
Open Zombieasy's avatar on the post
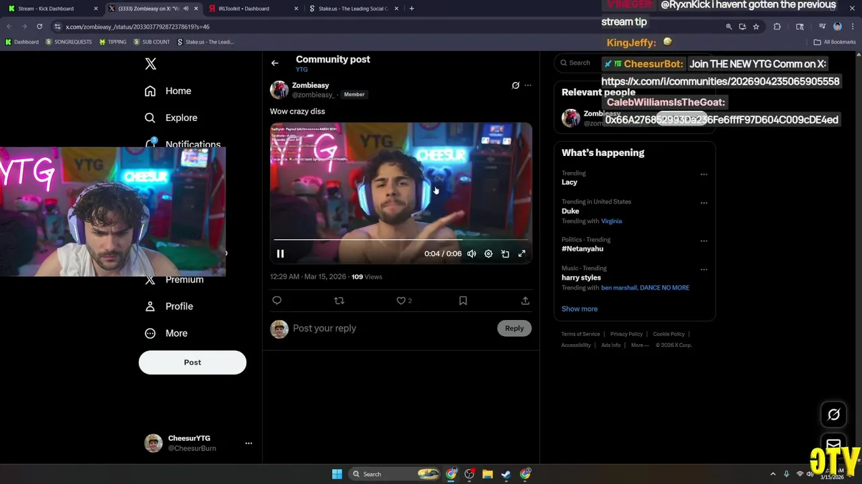click(279, 89)
